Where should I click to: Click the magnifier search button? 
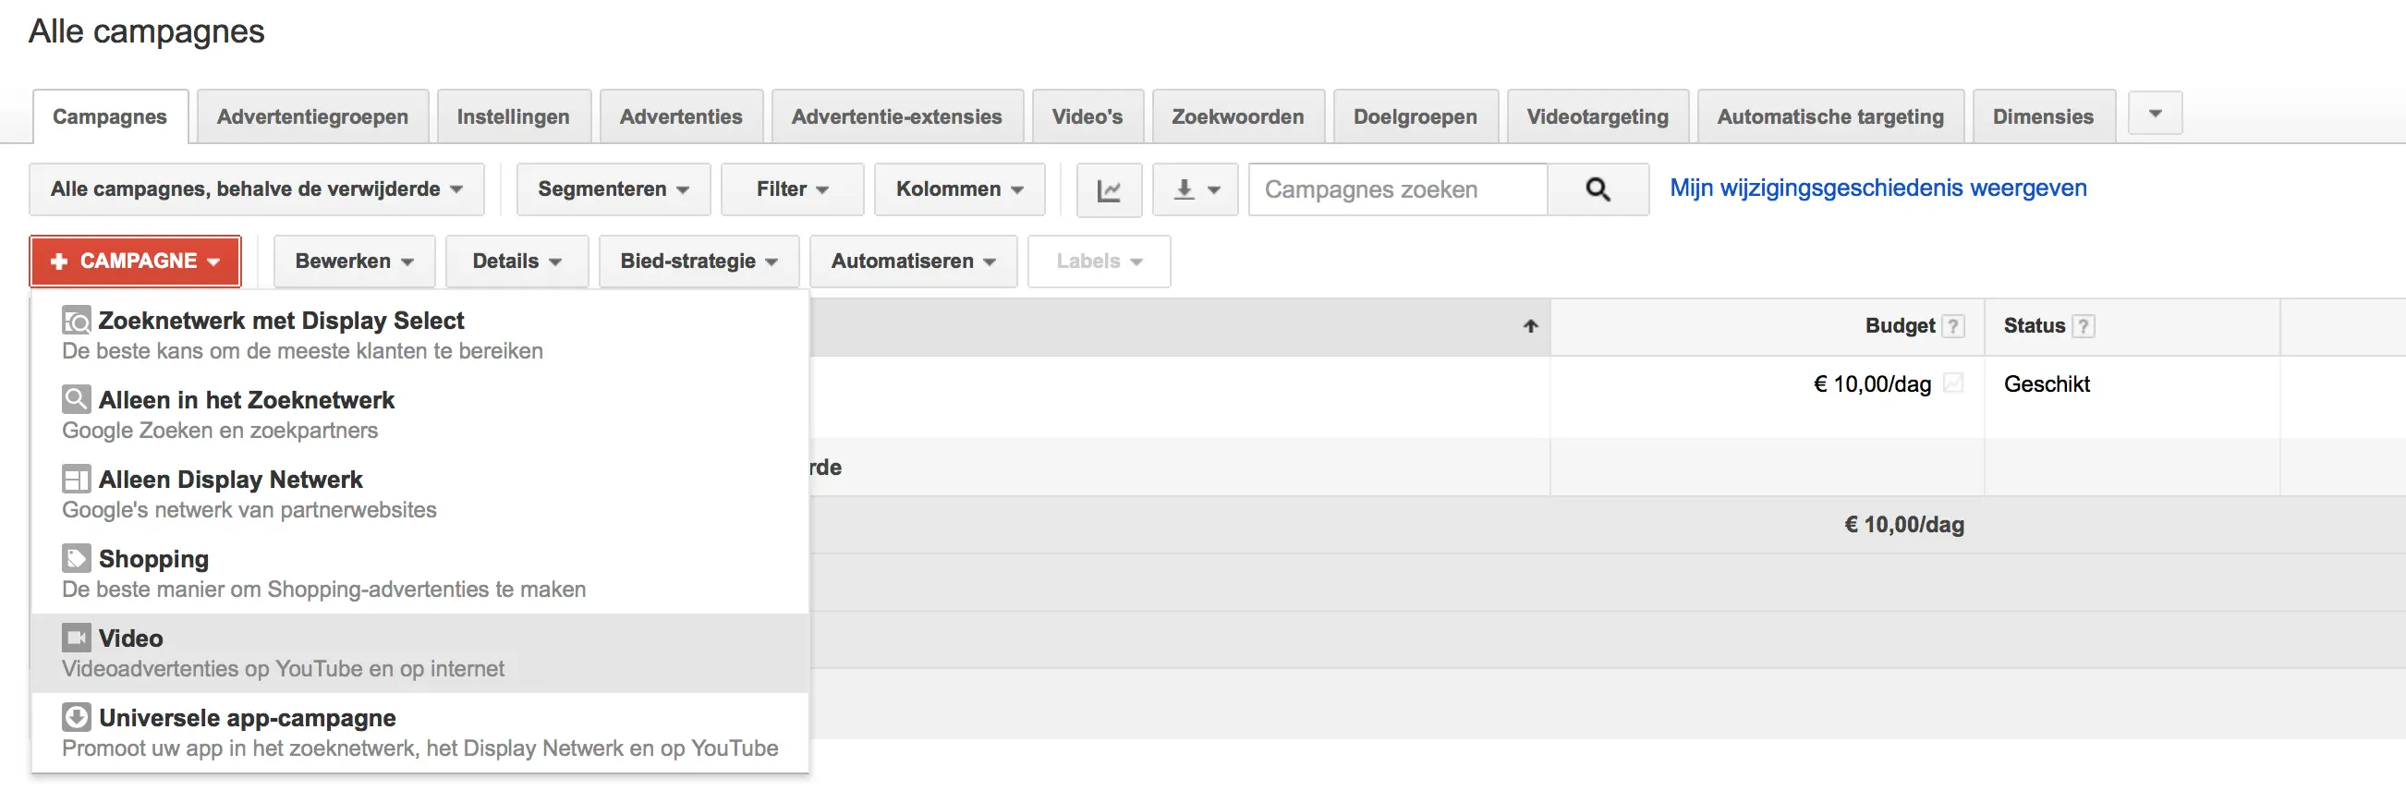coord(1598,189)
